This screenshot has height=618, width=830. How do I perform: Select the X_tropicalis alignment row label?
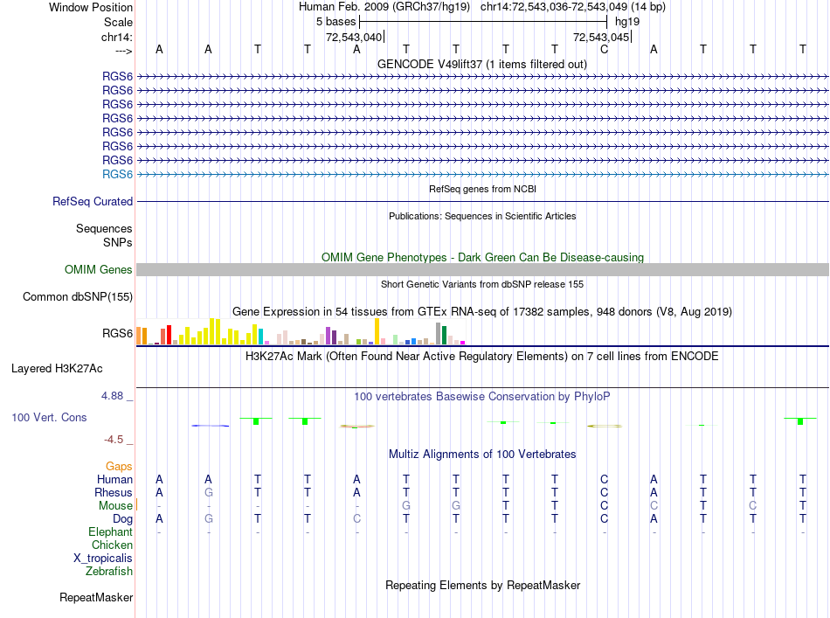click(103, 559)
